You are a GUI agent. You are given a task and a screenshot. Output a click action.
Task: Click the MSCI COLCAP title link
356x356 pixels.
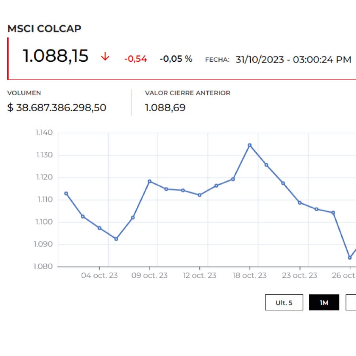point(44,28)
